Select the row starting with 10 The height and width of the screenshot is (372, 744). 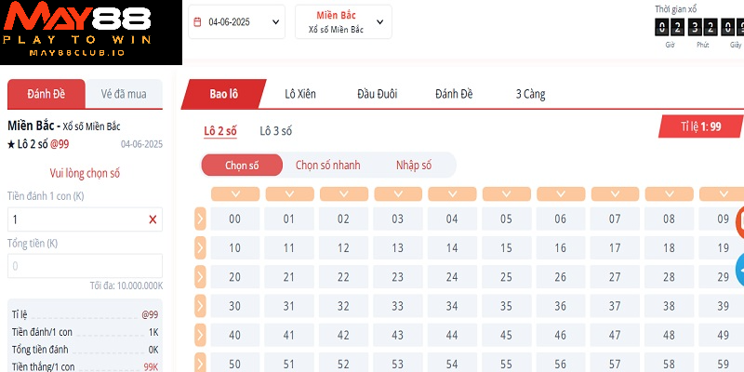200,247
